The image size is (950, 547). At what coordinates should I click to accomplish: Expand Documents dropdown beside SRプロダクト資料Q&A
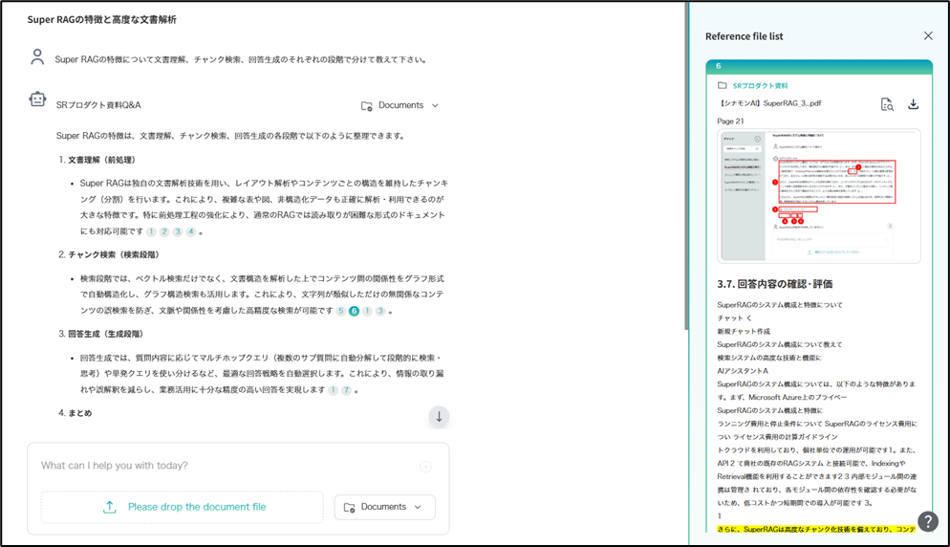(x=399, y=105)
